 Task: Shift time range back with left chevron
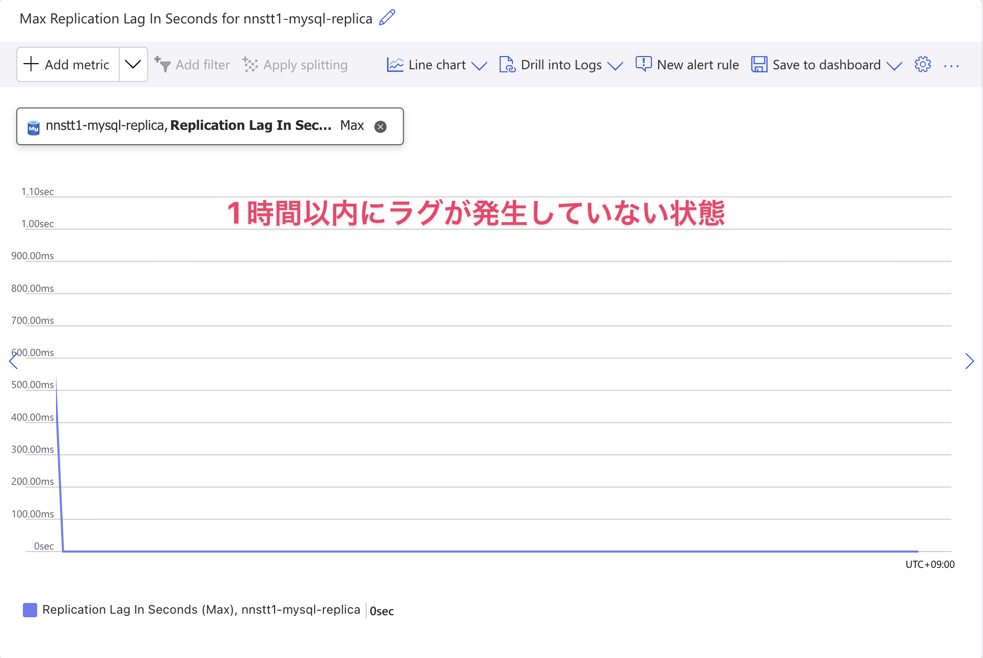coord(13,361)
